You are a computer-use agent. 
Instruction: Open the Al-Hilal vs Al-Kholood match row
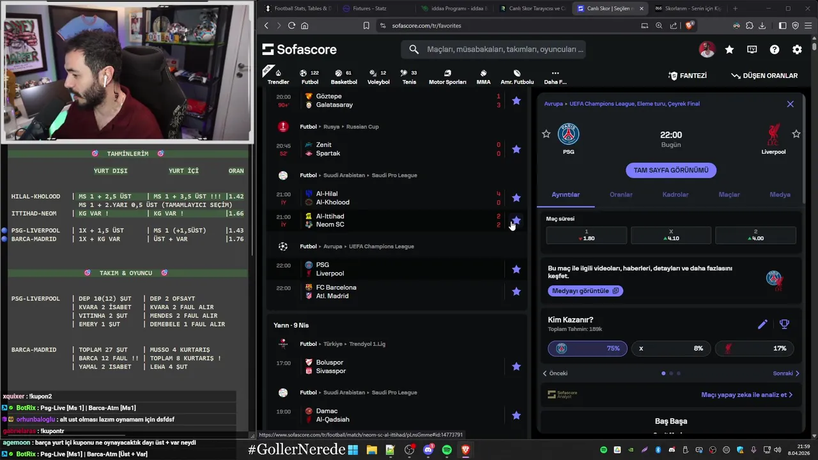tap(396, 198)
